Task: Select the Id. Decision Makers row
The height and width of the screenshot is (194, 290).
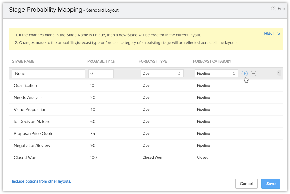Action: point(32,122)
